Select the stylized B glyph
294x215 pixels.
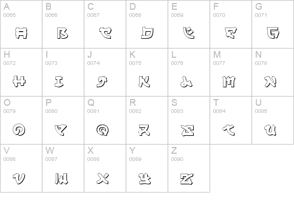click(x=62, y=33)
